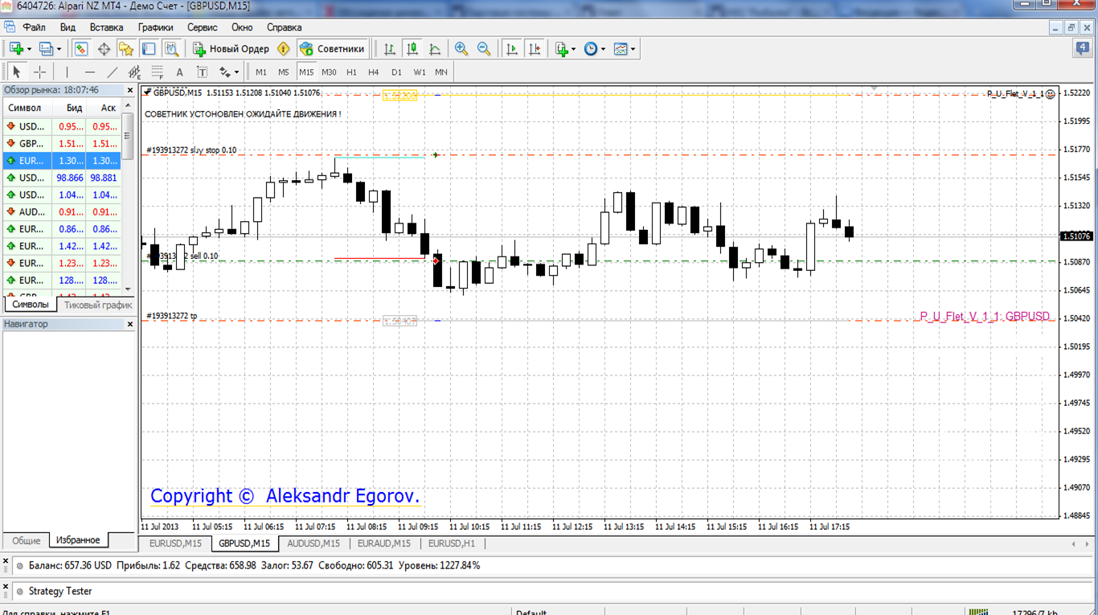Open the Файл menu
Screen dimensions: 1098x615
point(35,27)
